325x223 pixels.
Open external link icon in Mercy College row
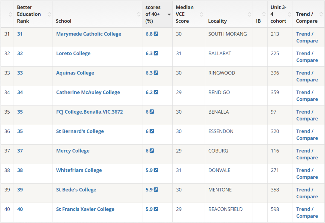coord(152,151)
